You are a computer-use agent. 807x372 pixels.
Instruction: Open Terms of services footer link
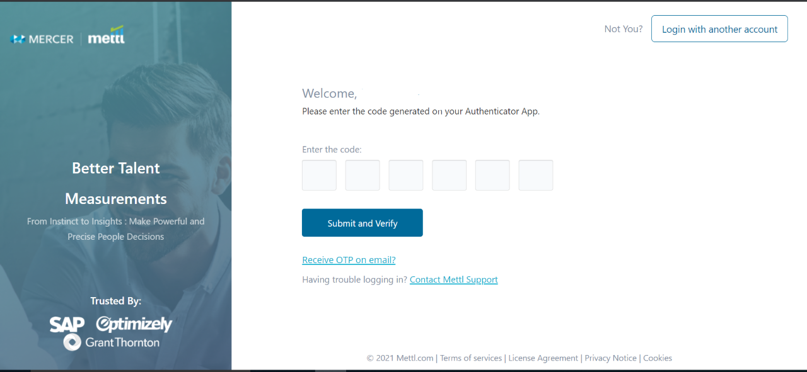pyautogui.click(x=471, y=358)
